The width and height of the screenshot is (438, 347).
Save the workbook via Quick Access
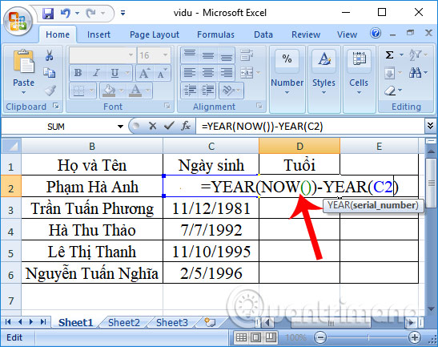[x=48, y=13]
